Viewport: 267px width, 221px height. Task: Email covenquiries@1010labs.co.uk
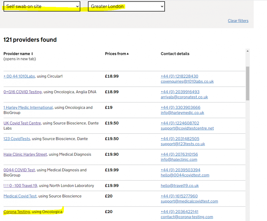[x=187, y=82]
